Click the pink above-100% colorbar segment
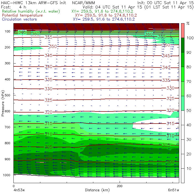The width and height of the screenshot is (195, 195). click(x=183, y=31)
